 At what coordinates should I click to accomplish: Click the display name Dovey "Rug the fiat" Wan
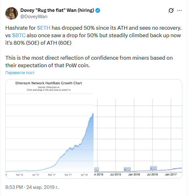tap(57, 10)
